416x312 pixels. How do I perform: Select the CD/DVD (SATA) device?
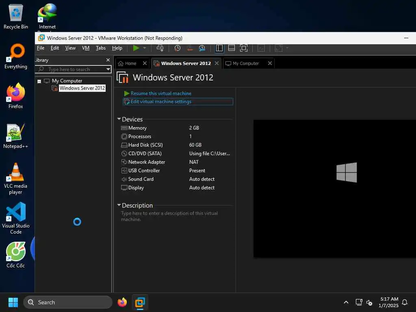(175, 153)
